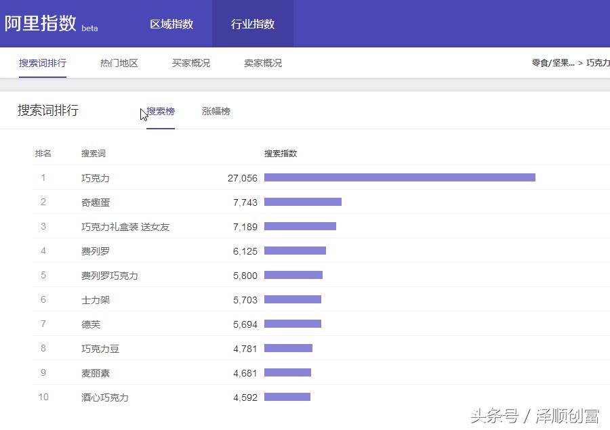Open the 热门地区 section
Viewport: 610px width, 430px height.
coord(119,62)
